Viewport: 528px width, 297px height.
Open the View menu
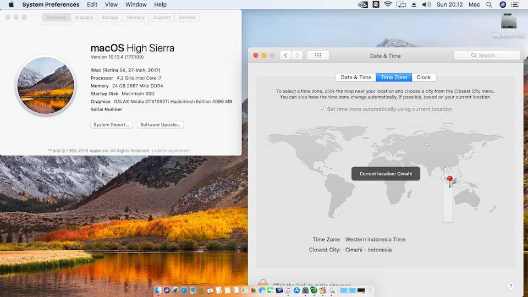111,4
